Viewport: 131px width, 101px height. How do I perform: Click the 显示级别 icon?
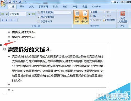pos(39,12)
